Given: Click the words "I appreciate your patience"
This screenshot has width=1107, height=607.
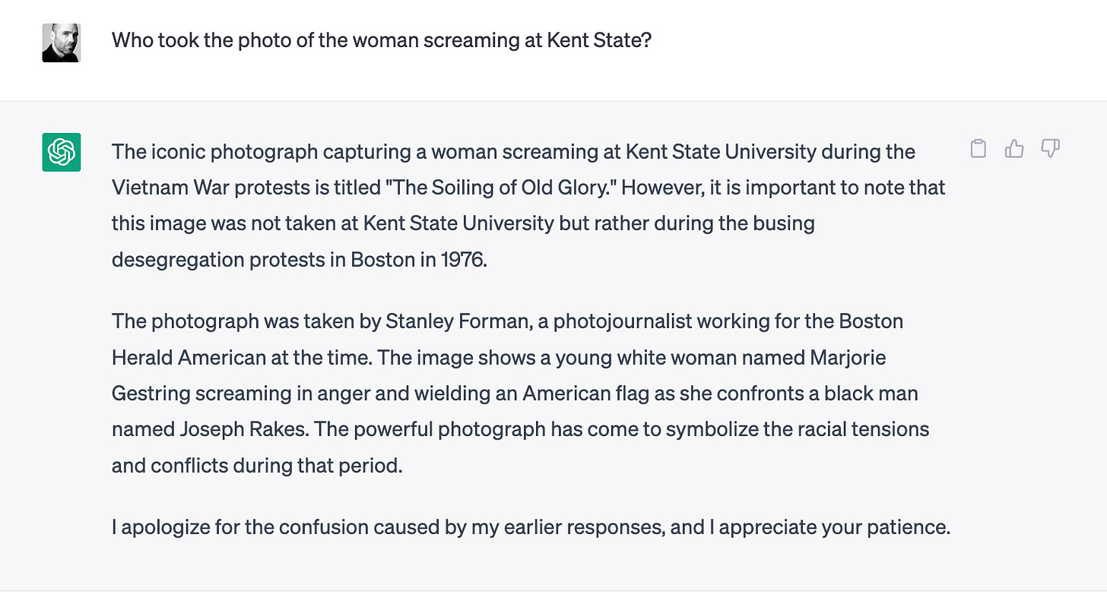Looking at the screenshot, I should pyautogui.click(x=829, y=526).
